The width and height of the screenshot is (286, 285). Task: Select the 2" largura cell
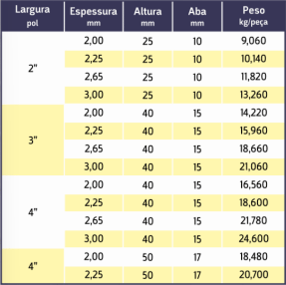pyautogui.click(x=33, y=68)
